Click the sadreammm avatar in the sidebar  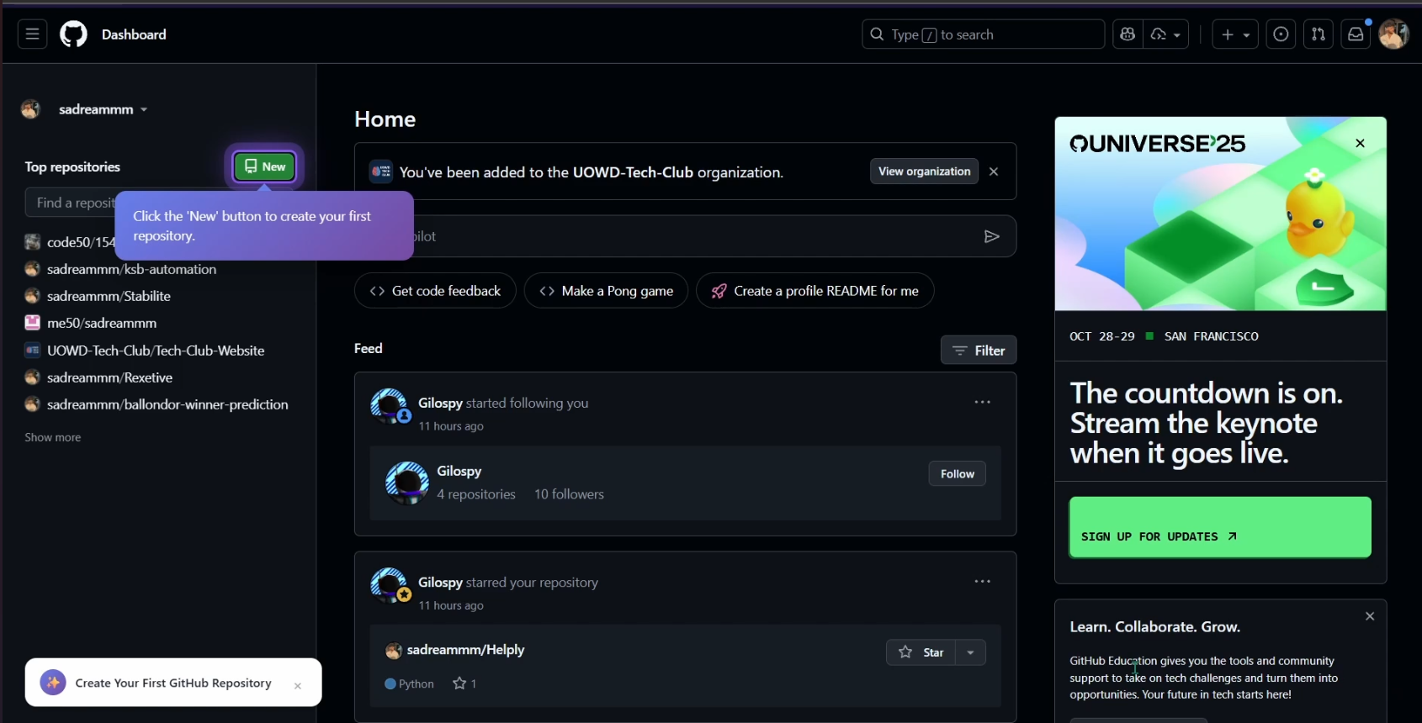point(31,109)
